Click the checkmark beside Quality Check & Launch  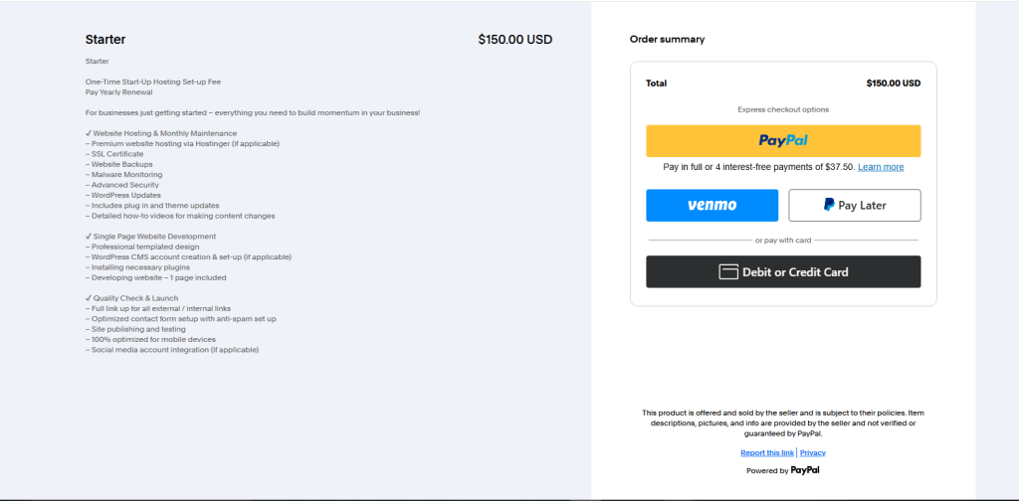89,298
